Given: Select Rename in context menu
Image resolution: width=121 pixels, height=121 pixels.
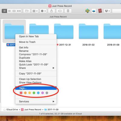Looking at the screenshot, I should click(x=36, y=51).
